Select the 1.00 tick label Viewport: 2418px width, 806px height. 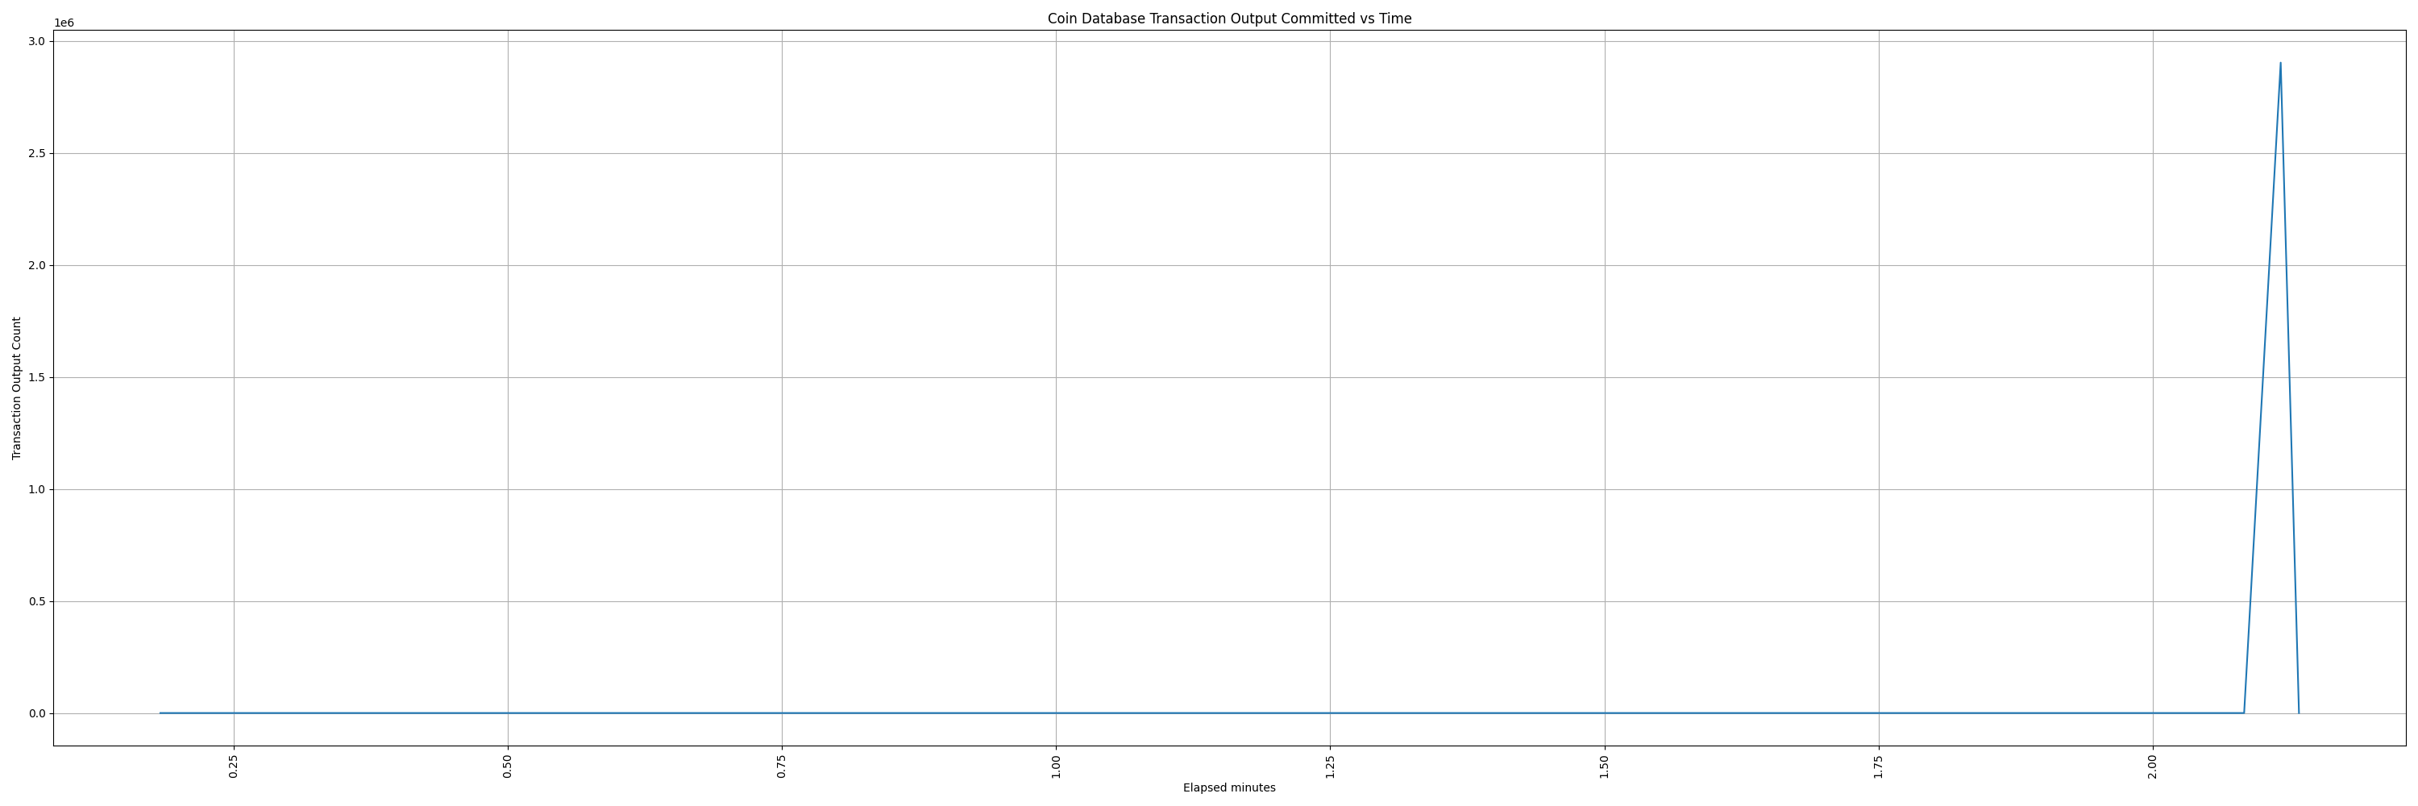tap(1055, 765)
